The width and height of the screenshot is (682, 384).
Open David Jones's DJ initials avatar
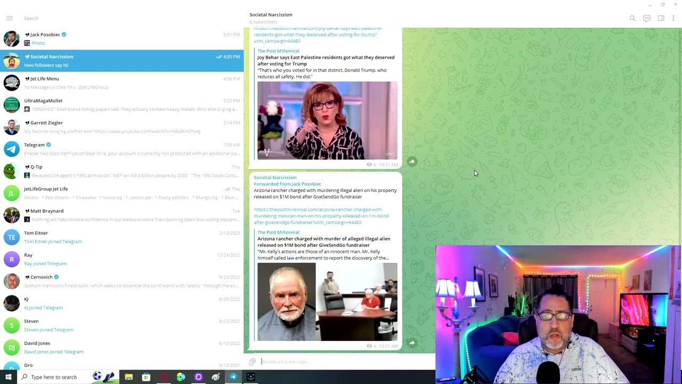[12, 347]
